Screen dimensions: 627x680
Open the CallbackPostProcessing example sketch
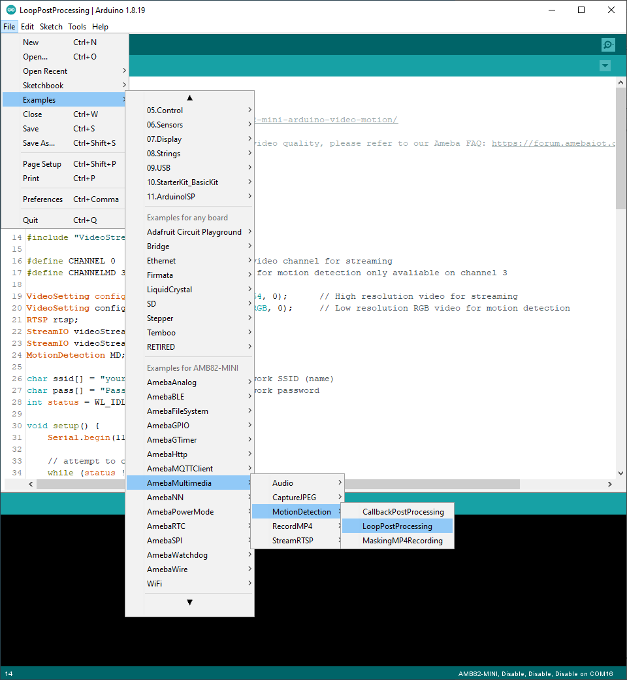coord(397,511)
